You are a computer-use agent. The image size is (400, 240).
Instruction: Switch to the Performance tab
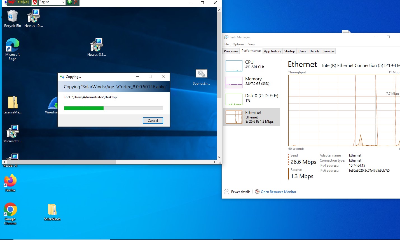coord(251,51)
